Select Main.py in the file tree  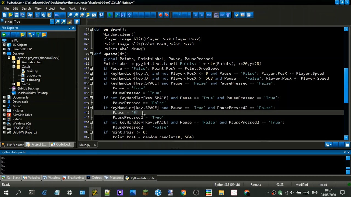32,71
